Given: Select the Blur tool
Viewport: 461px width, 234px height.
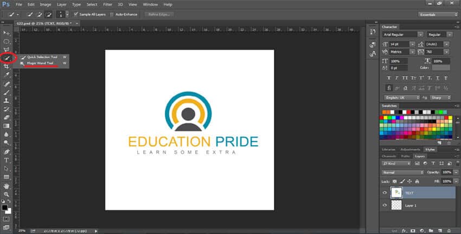Looking at the screenshot, I should (x=6, y=134).
